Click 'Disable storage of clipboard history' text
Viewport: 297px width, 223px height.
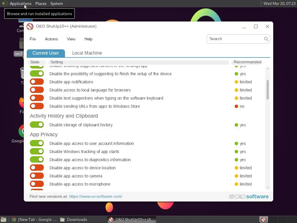click(x=81, y=125)
